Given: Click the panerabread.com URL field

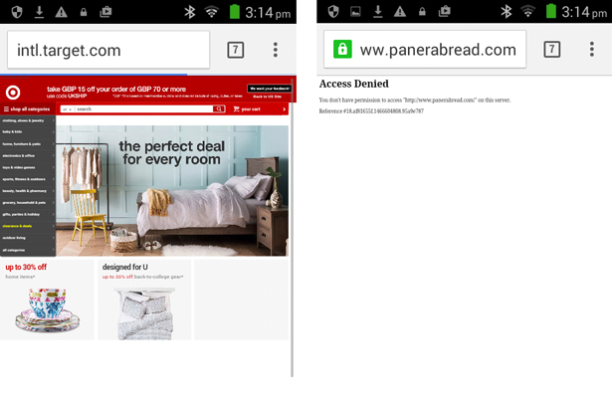Looking at the screenshot, I should click(x=436, y=50).
